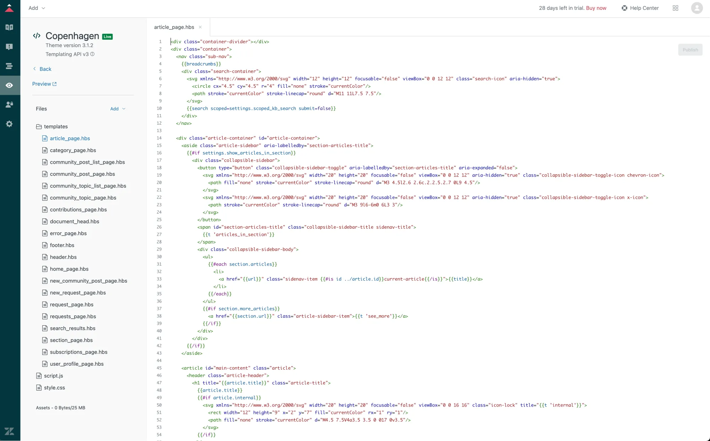Open requests_page.hbs file
710x441 pixels.
tap(69, 317)
